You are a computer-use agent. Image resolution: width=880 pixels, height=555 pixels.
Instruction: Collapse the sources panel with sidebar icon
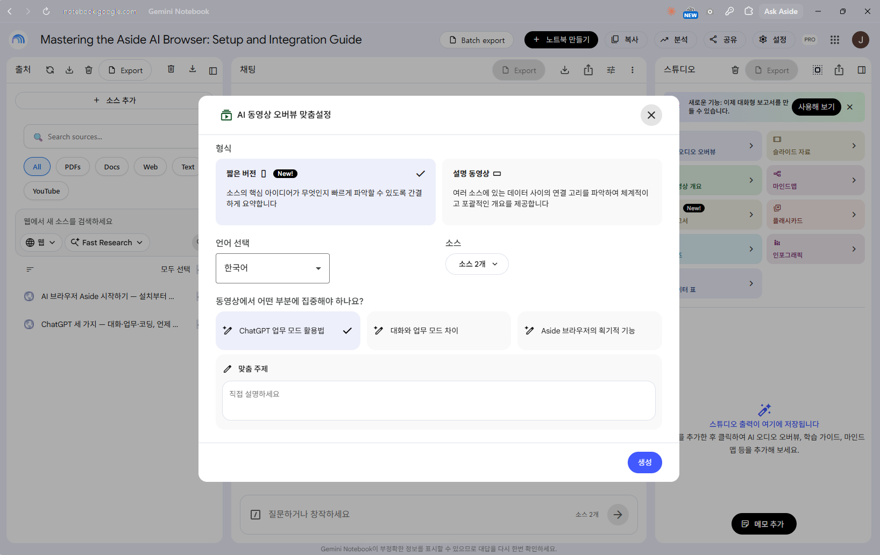click(x=213, y=70)
